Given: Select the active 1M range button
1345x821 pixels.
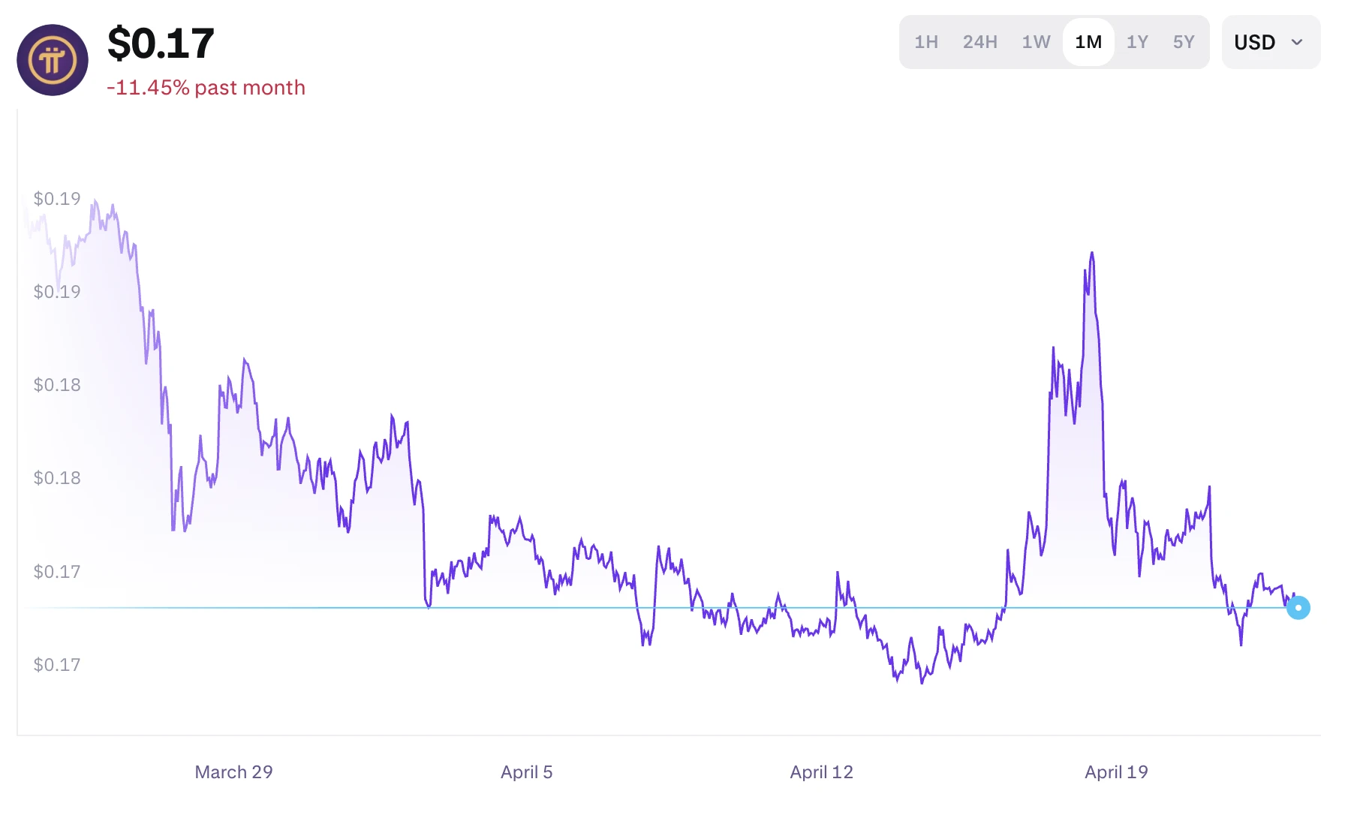Looking at the screenshot, I should coord(1088,42).
